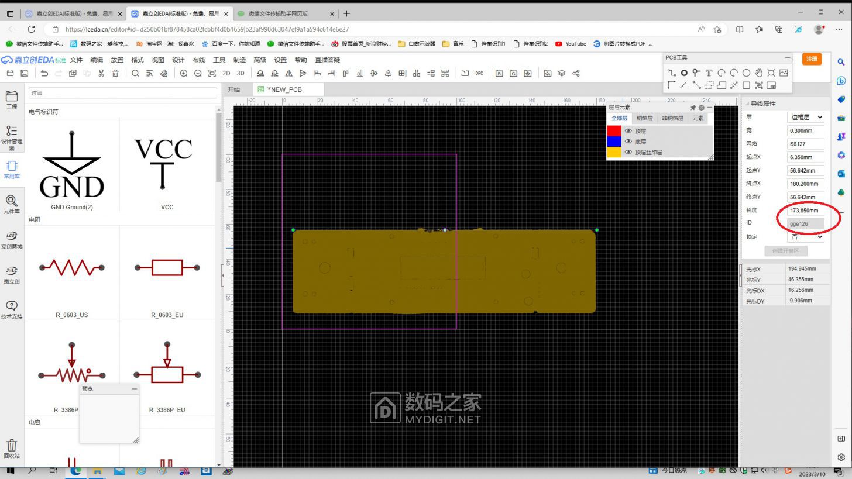852x479 pixels.
Task: Minimize the PCB工具 floating panel
Action: point(786,57)
